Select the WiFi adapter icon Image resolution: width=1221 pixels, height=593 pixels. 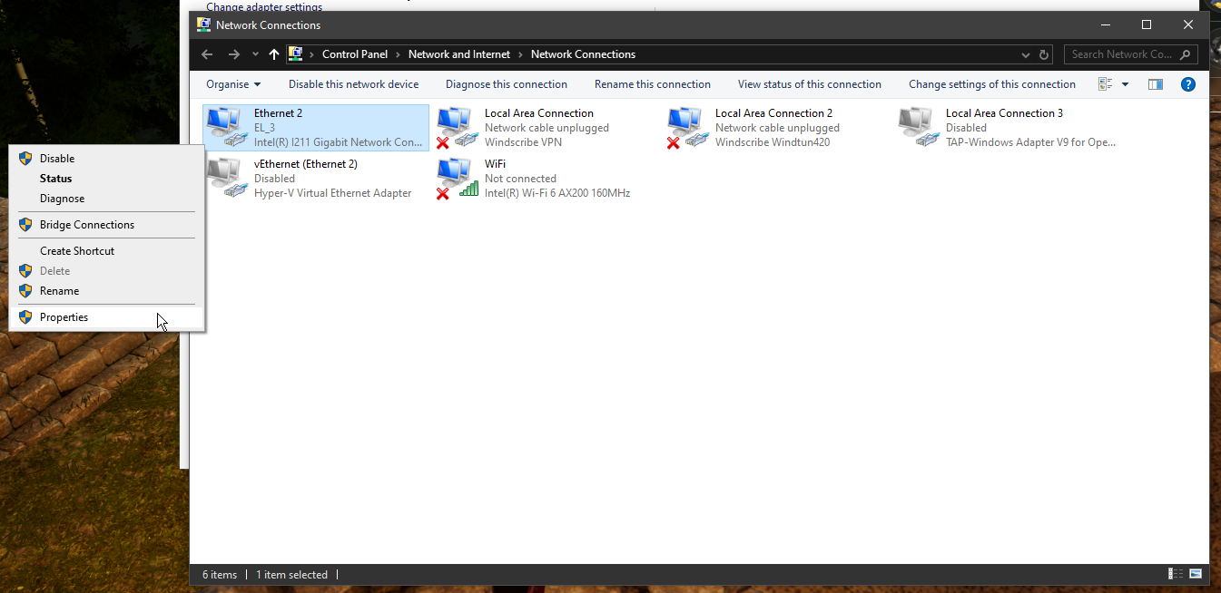(456, 178)
